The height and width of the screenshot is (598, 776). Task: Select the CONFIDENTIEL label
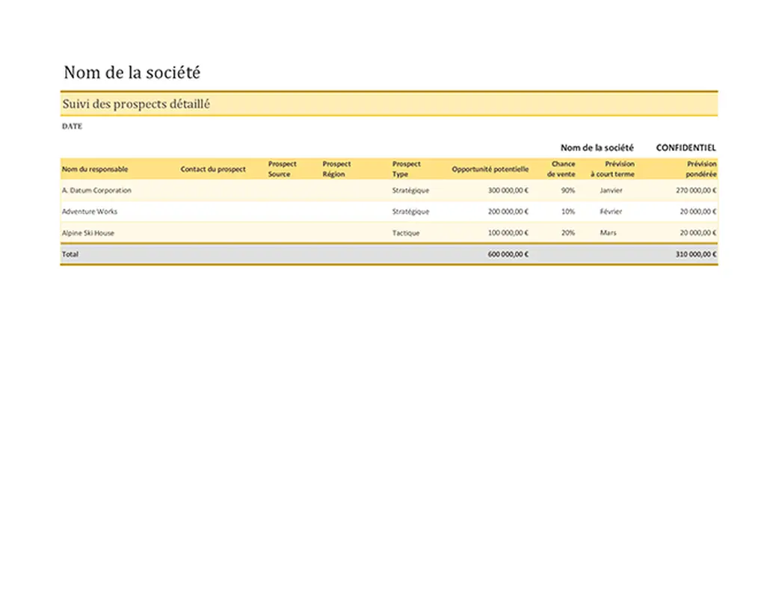[x=686, y=147]
